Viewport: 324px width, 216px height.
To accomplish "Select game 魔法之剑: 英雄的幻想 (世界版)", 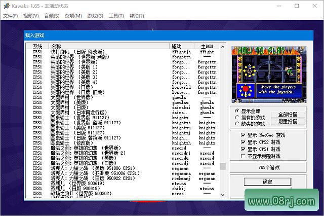I will [x=123, y=148].
